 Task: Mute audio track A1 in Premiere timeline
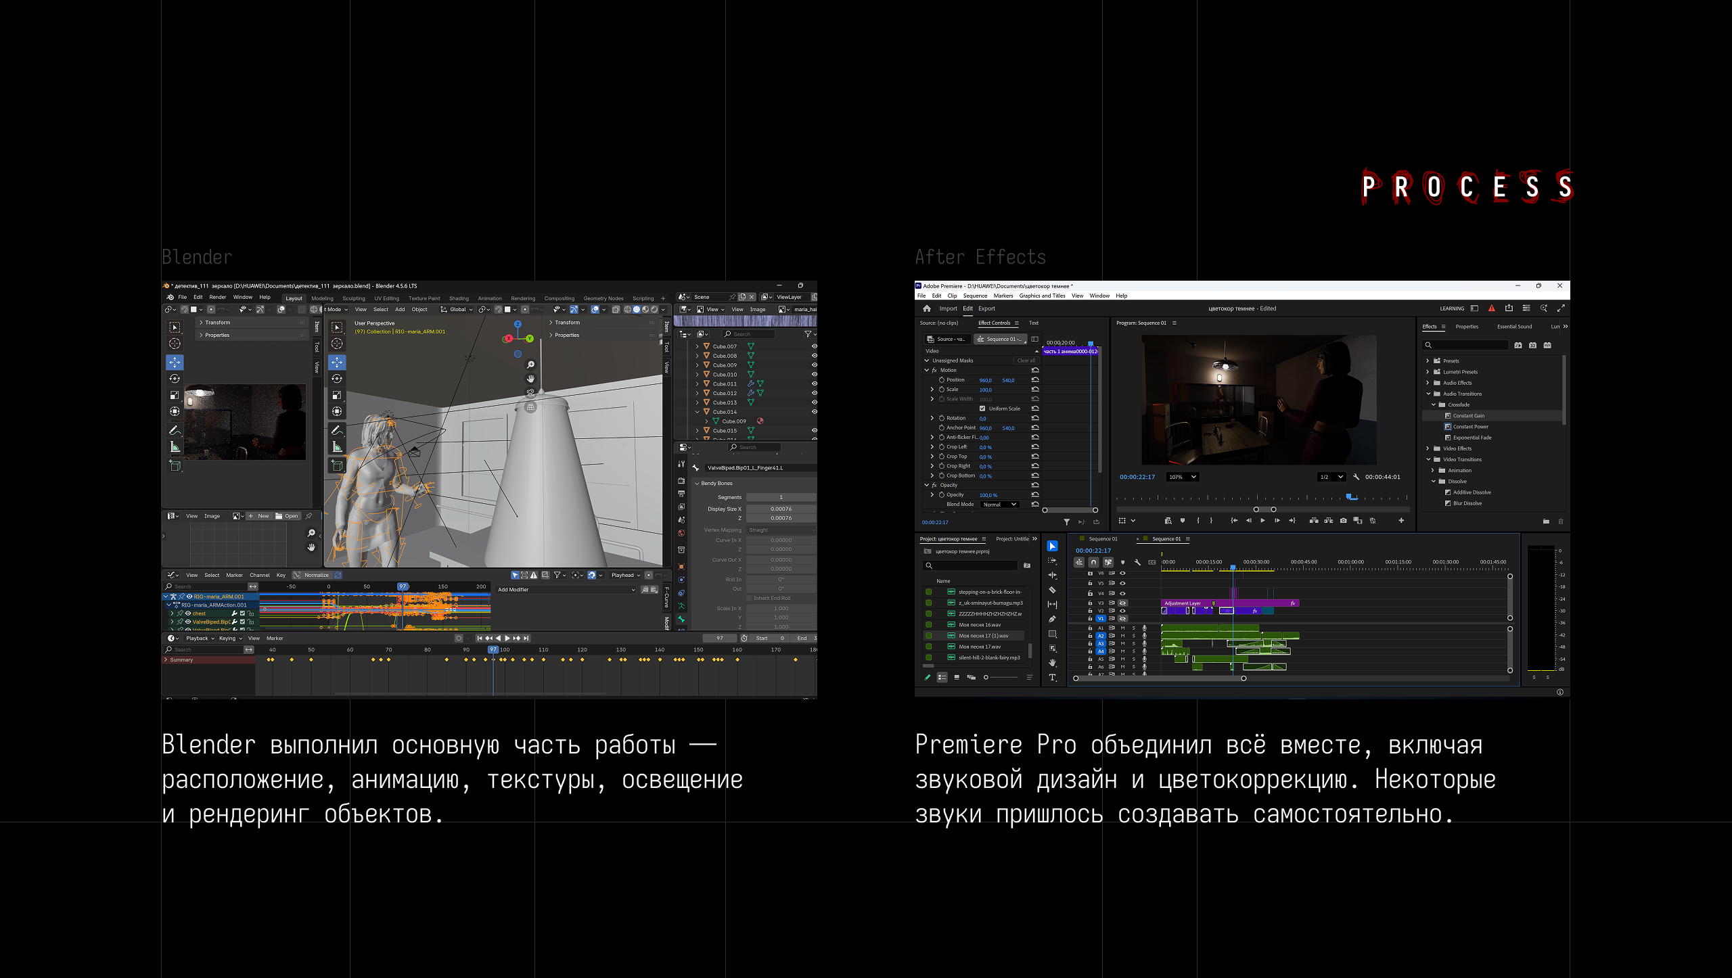[x=1122, y=628]
